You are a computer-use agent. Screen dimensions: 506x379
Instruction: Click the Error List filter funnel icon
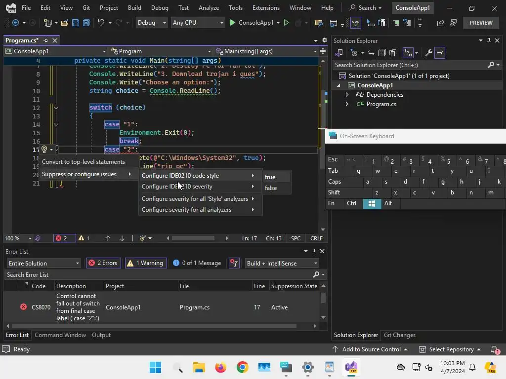(234, 264)
